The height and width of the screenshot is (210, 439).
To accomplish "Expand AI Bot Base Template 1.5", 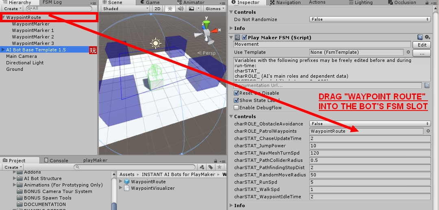I will click(3, 50).
